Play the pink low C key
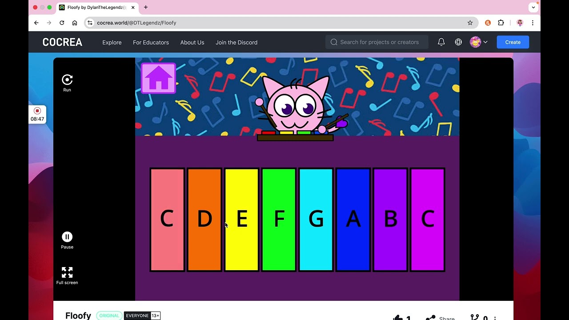 (x=167, y=220)
